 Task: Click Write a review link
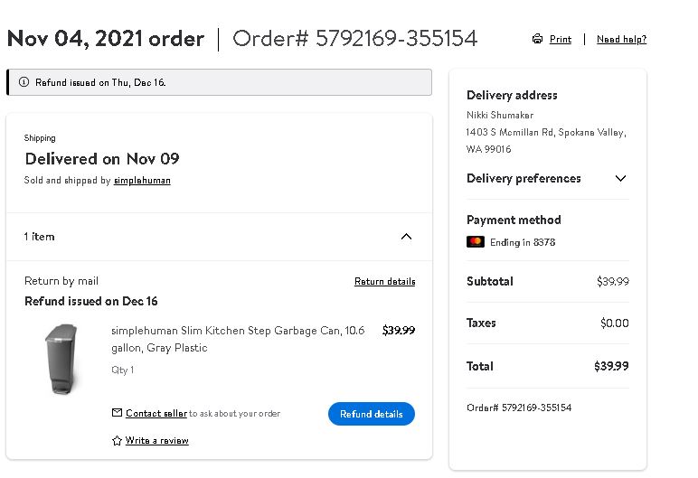(x=156, y=440)
